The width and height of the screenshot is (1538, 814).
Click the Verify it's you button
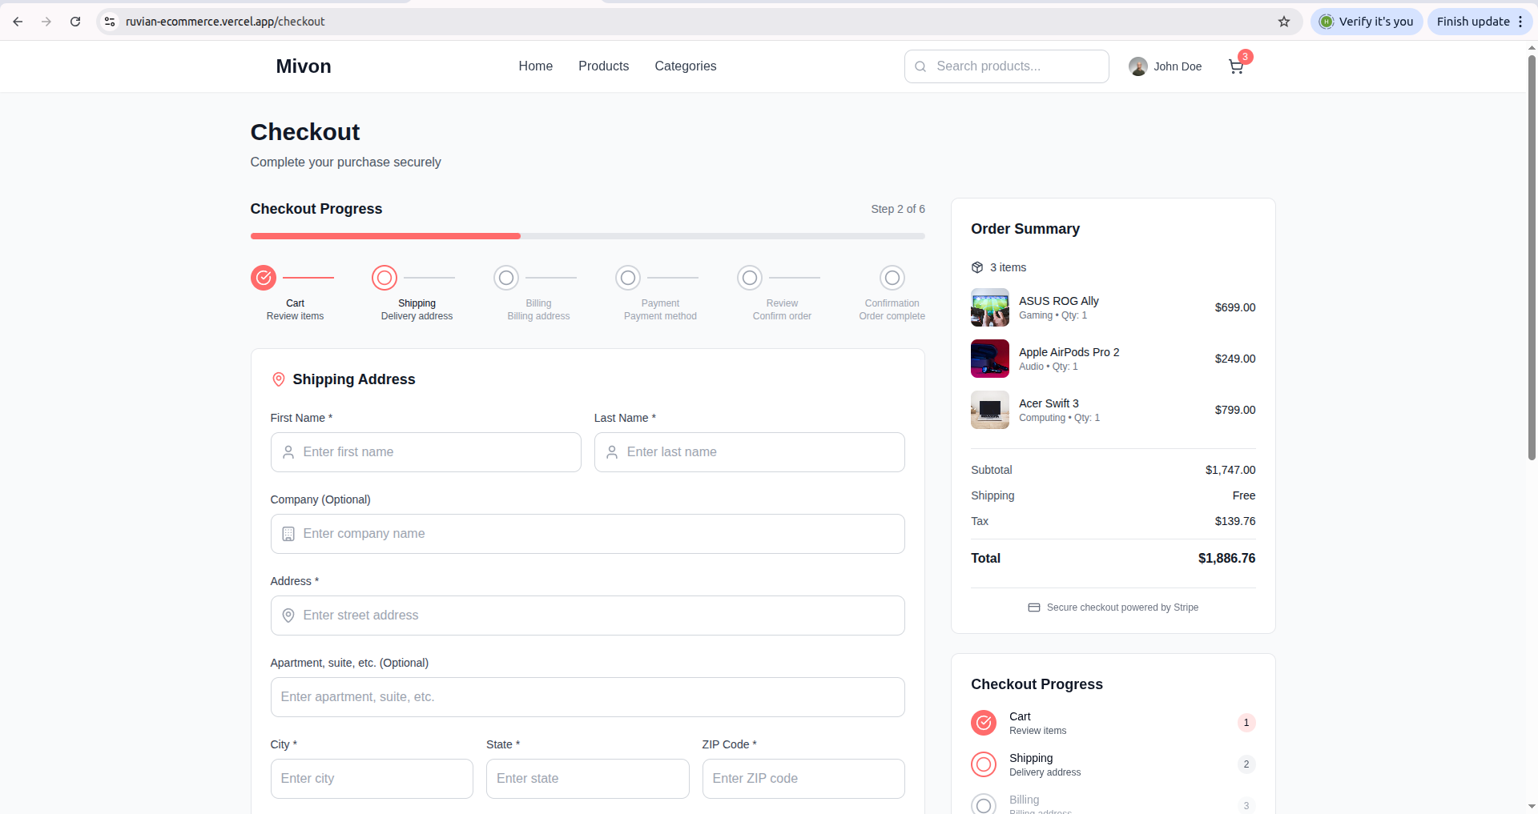1367,22
